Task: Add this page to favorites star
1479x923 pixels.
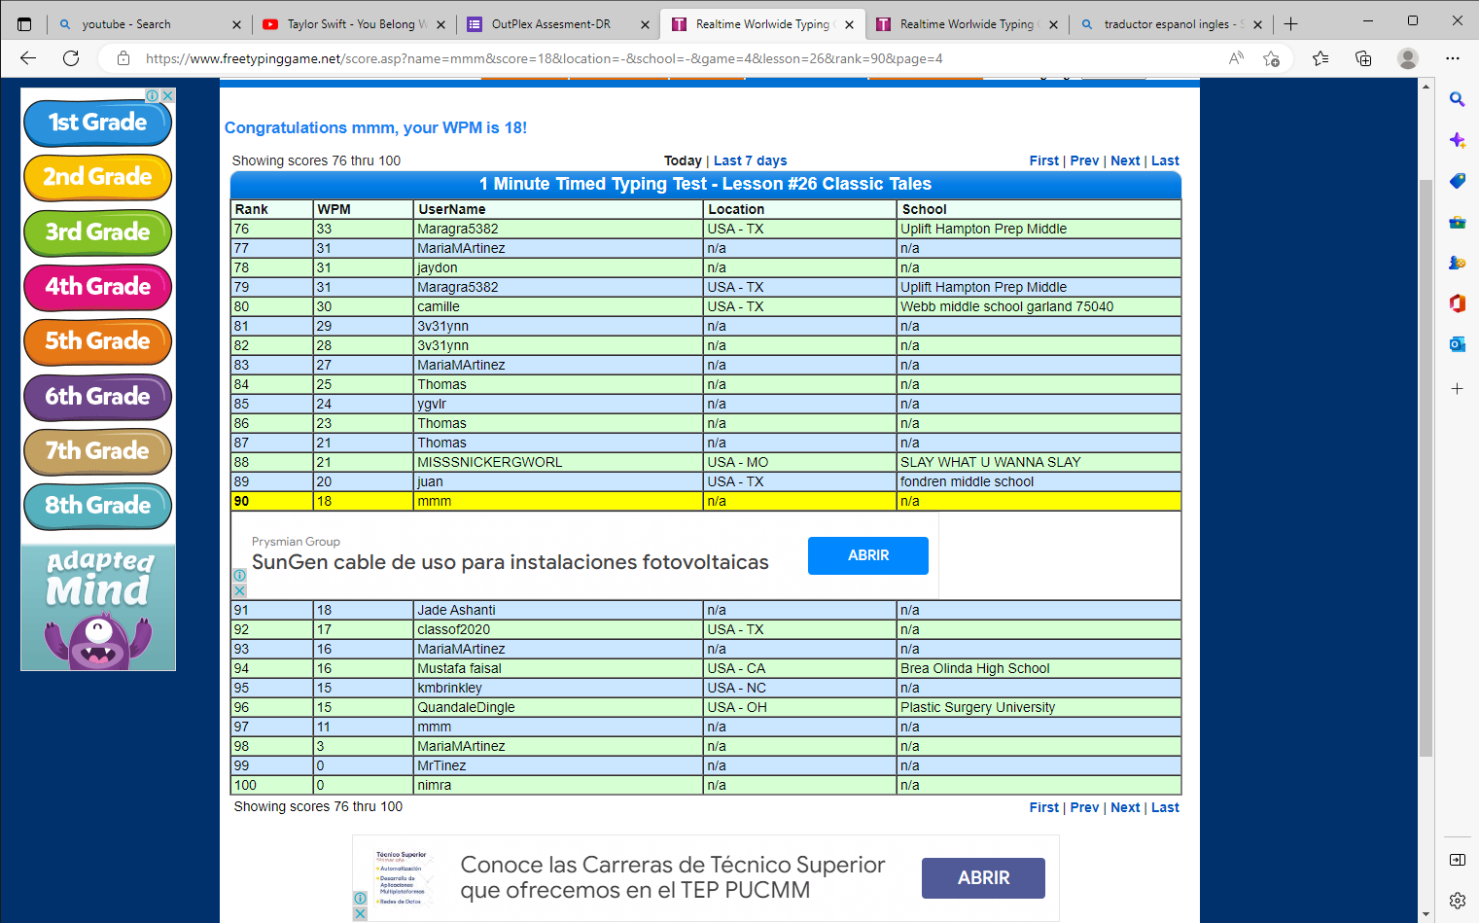Action: coord(1271,58)
